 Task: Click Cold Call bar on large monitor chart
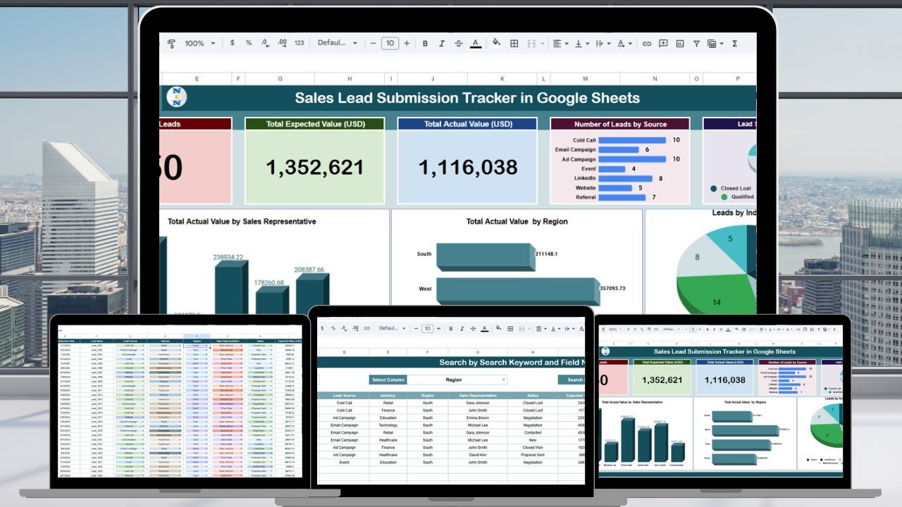coord(632,140)
